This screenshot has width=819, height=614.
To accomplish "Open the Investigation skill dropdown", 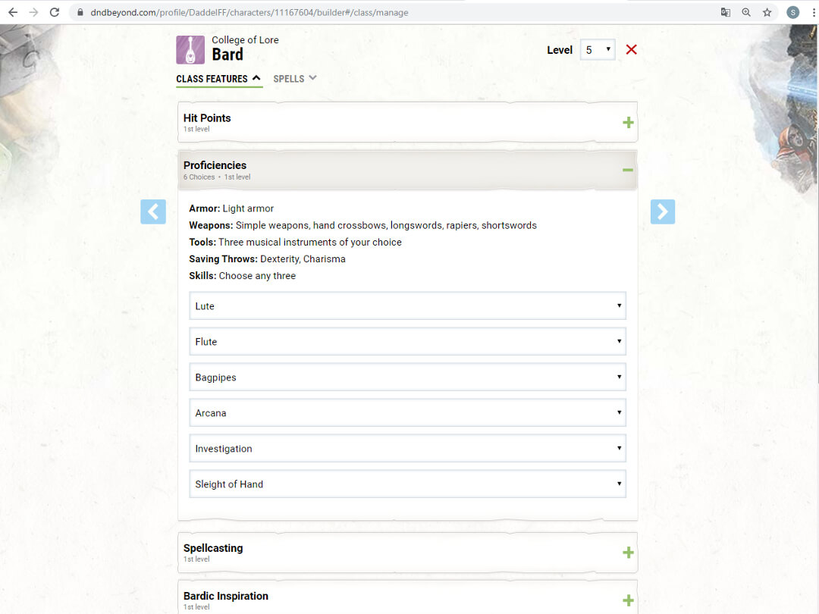I will coord(407,449).
